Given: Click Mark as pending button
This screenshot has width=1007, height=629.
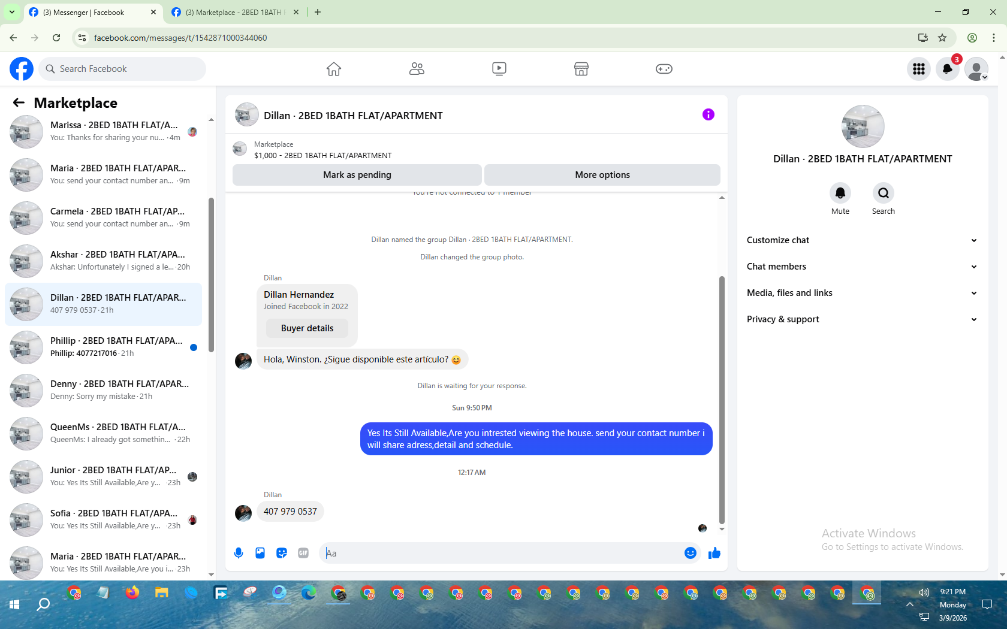Looking at the screenshot, I should (x=357, y=175).
